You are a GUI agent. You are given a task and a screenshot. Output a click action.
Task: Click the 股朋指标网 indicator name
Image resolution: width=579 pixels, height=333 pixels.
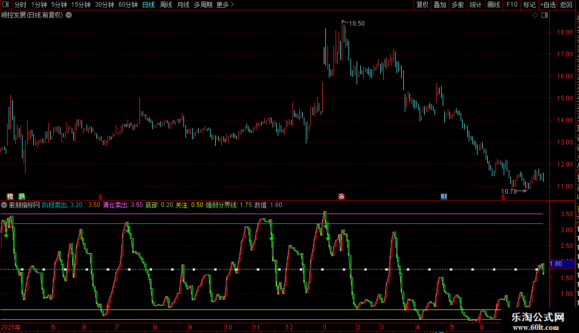(x=25, y=205)
